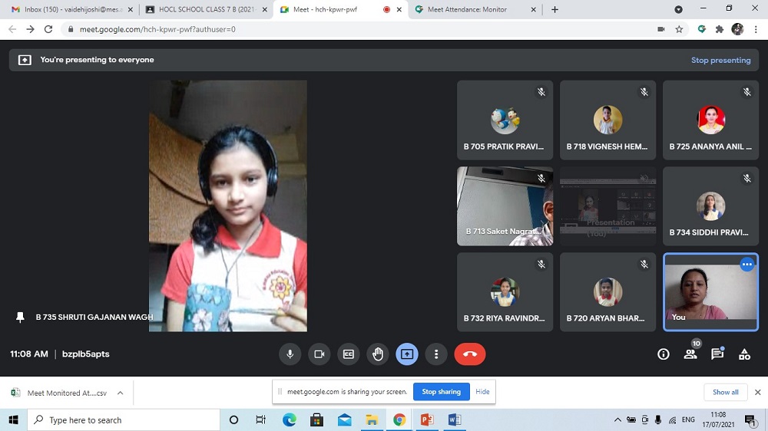This screenshot has height=431, width=768.
Task: Open meeting details info icon
Action: pos(664,354)
